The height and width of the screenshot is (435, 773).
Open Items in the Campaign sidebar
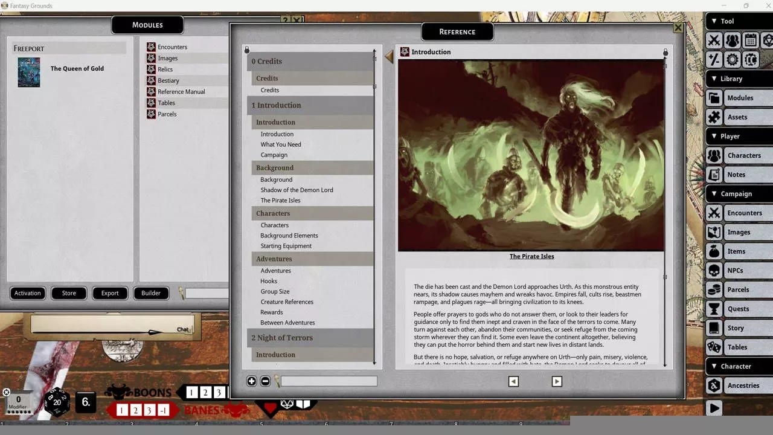point(739,251)
